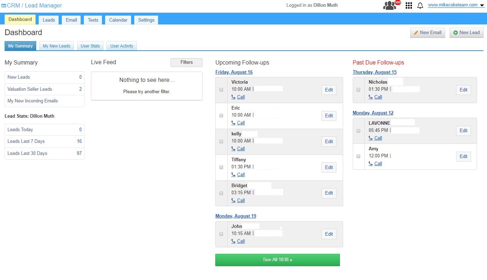Select the Dashboard tab
487x280 pixels.
tap(20, 19)
